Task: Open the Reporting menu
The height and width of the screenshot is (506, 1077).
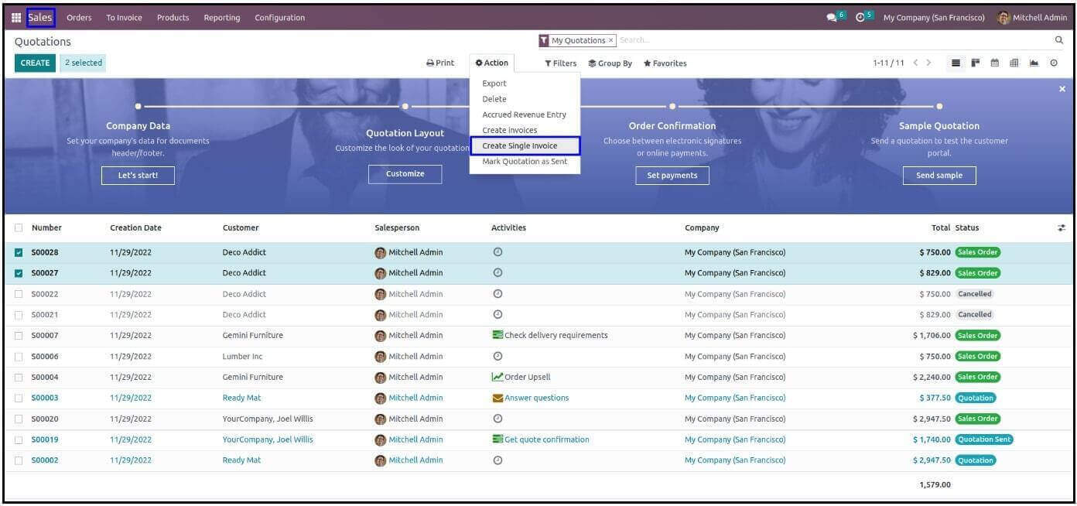Action: [x=222, y=17]
